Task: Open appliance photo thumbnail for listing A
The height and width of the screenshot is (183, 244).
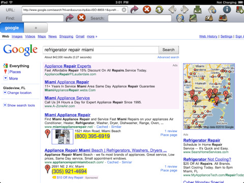Action: point(63,137)
